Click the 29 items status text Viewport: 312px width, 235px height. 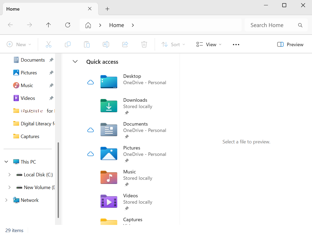pyautogui.click(x=14, y=230)
